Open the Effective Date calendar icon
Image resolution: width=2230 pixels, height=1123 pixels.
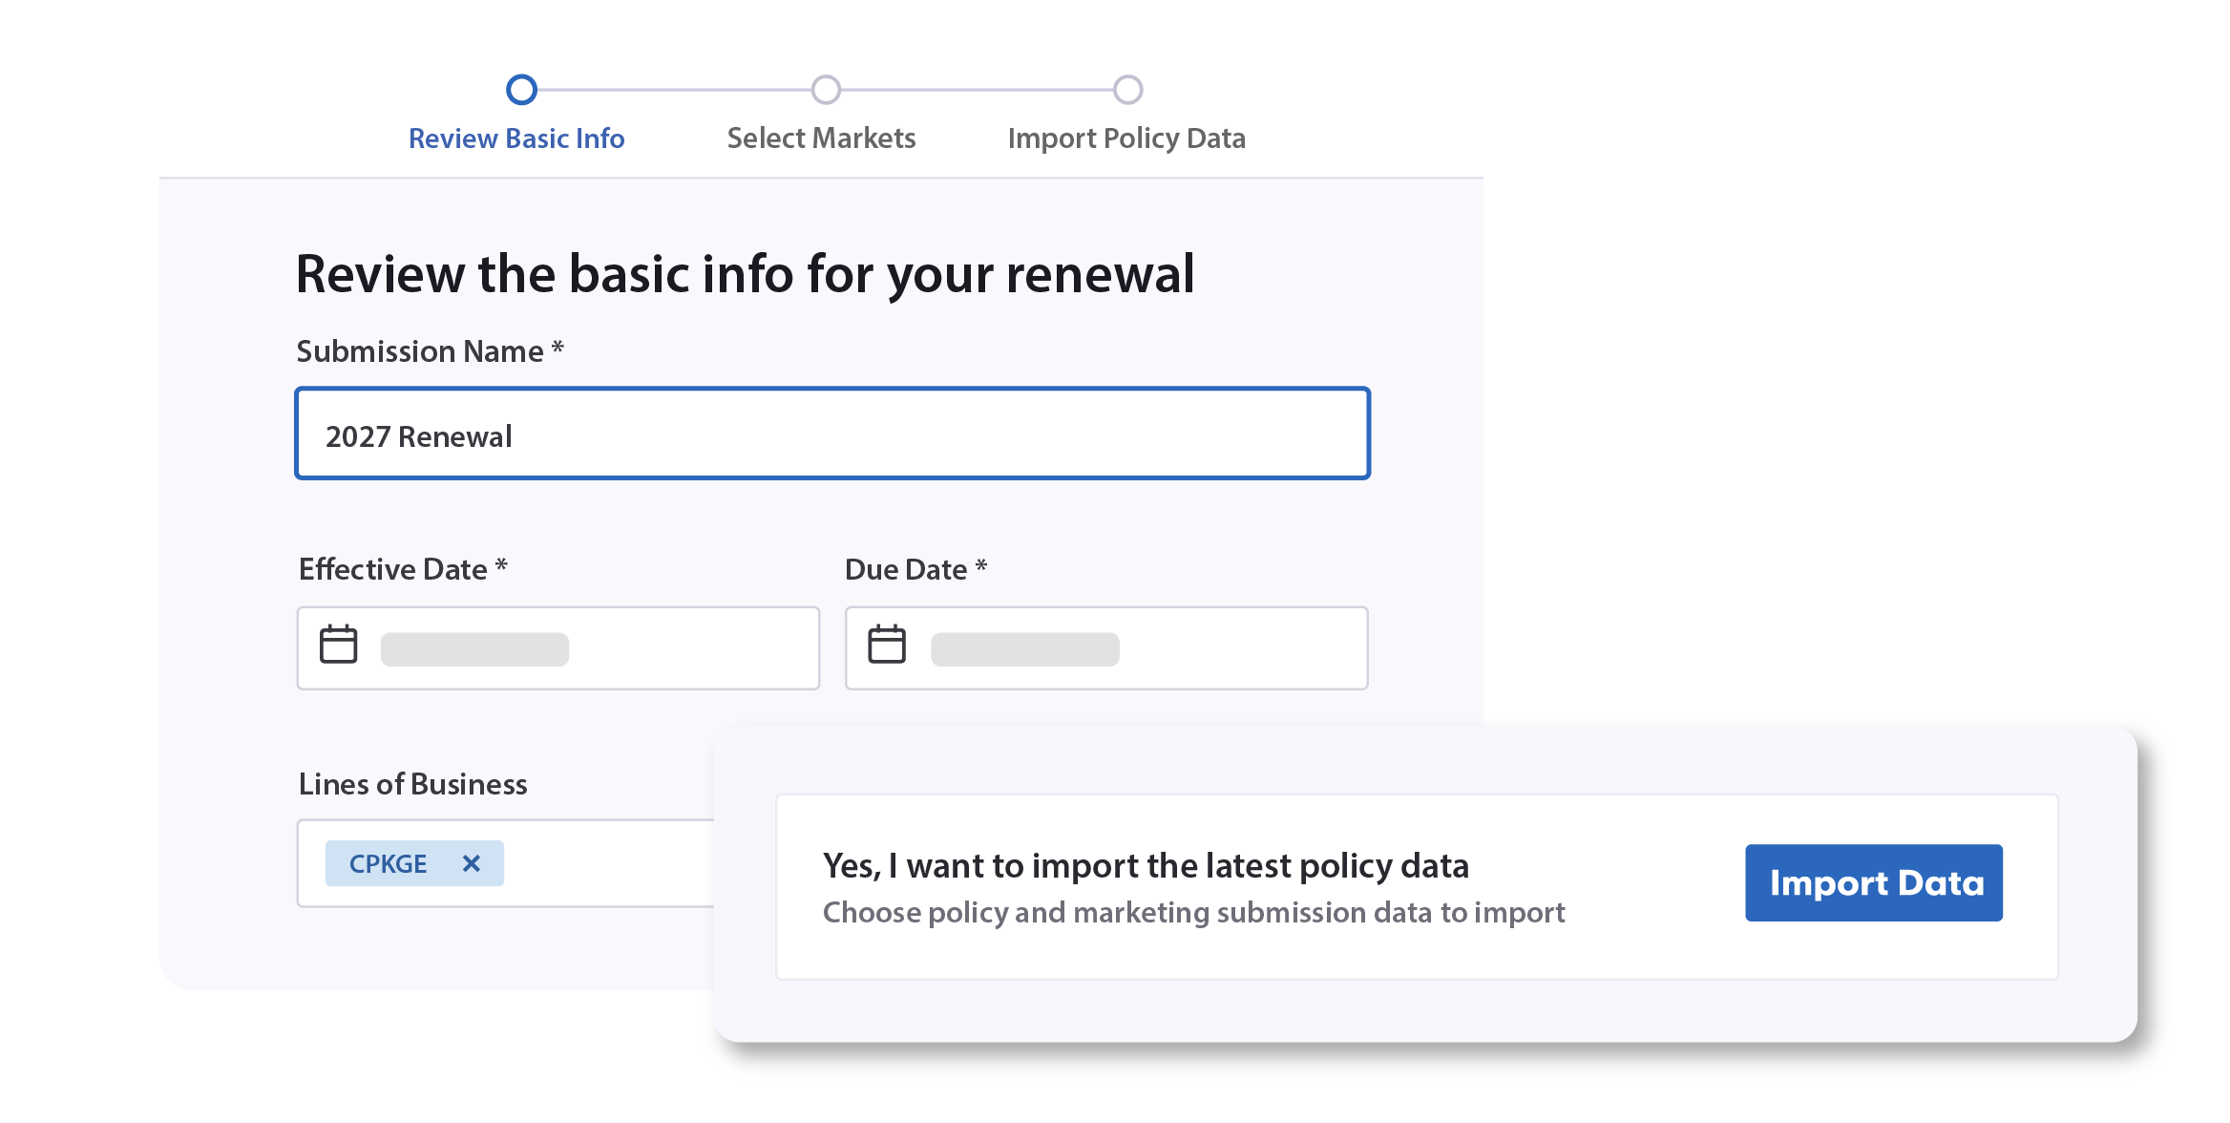338,645
